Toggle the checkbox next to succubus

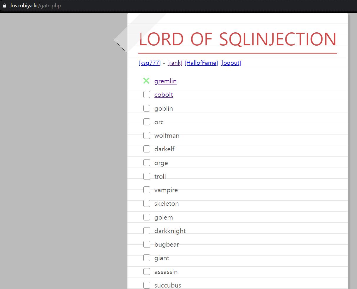[x=147, y=285]
